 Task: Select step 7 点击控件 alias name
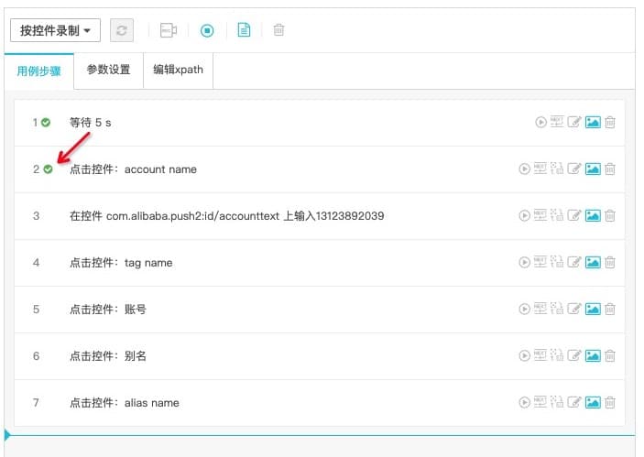pyautogui.click(x=124, y=403)
